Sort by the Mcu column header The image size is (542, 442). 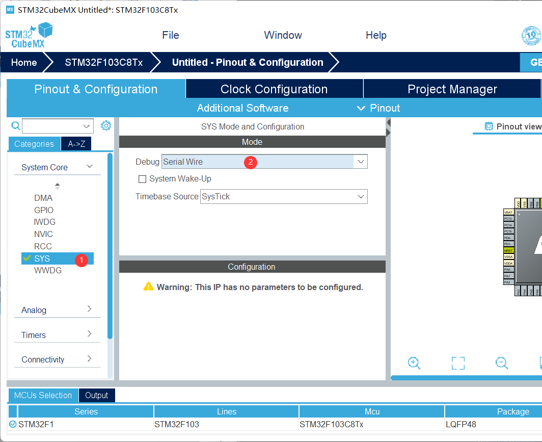tap(372, 411)
